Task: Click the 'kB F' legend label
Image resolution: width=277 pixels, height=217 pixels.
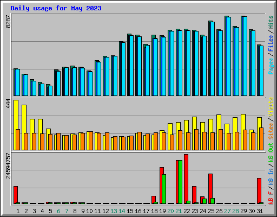Action: click(271, 197)
